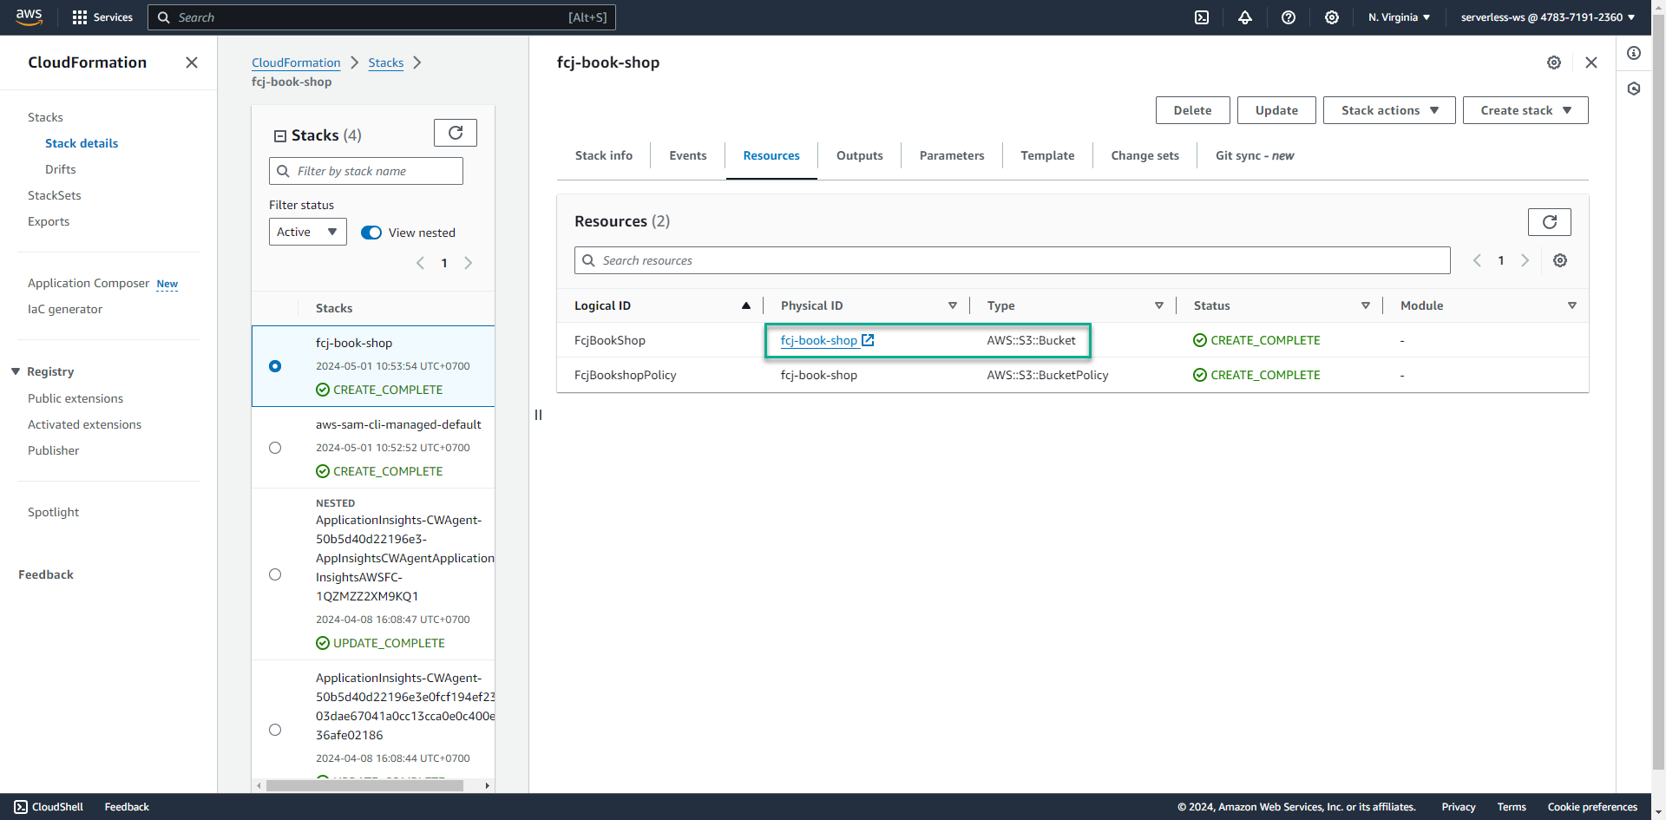Collapse Registry section in sidebar

(16, 371)
